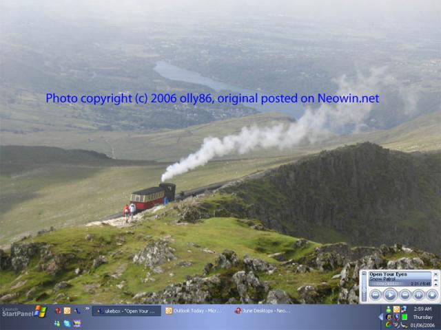Show hidden system tray icons arrow
441x330 pixels.
(x=380, y=317)
